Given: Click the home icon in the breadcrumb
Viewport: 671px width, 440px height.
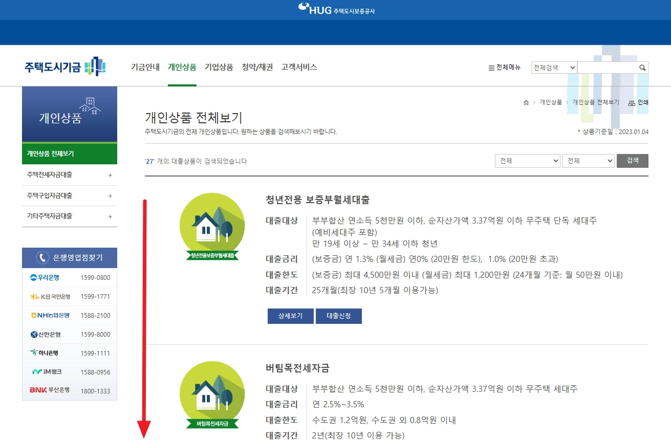Looking at the screenshot, I should [x=525, y=102].
